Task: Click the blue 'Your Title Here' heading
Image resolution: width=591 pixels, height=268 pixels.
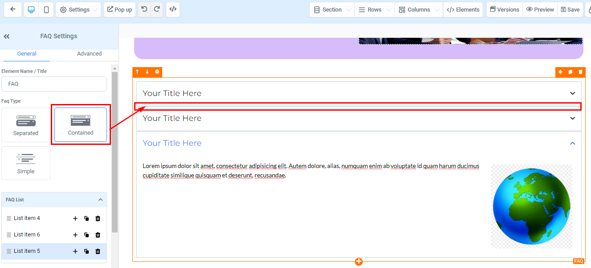Action: [172, 143]
